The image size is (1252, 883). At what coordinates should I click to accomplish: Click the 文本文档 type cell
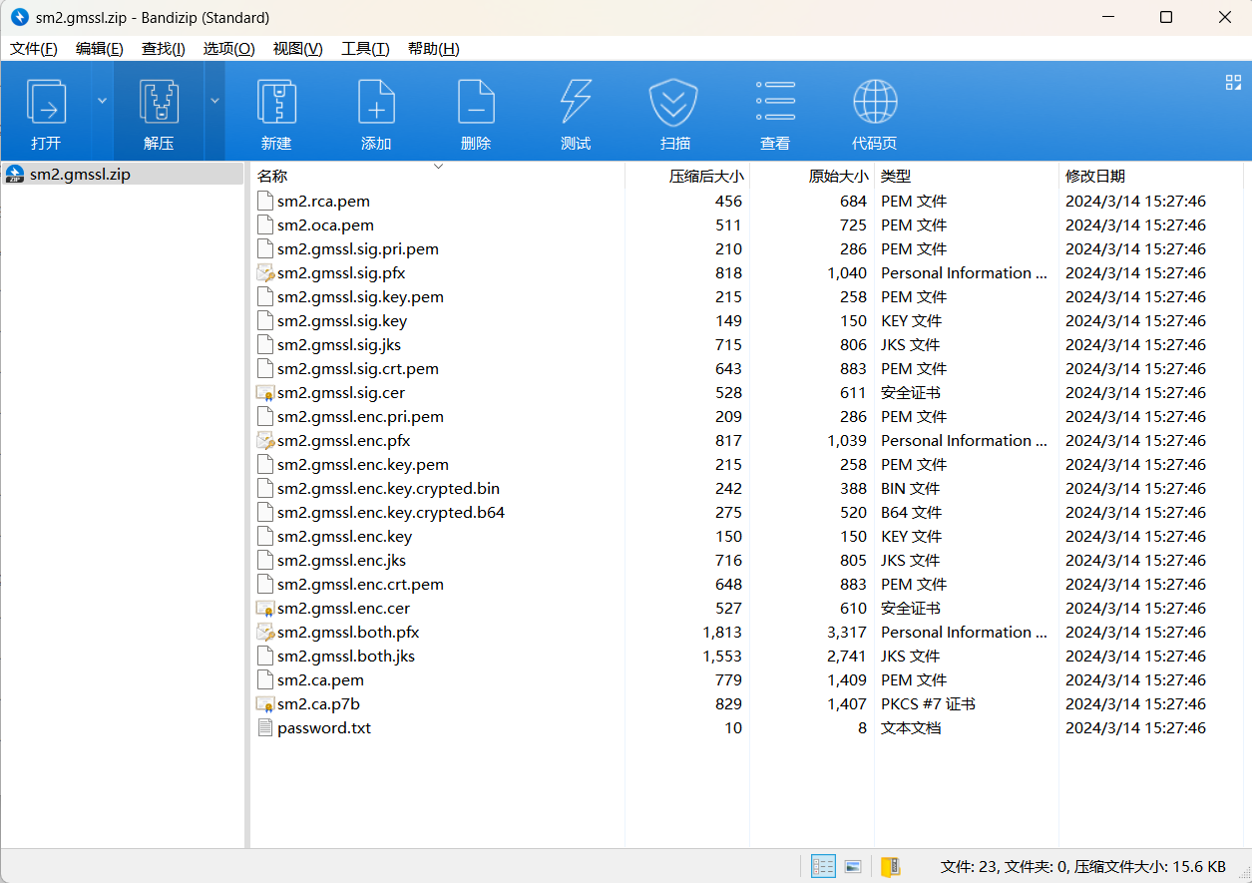point(911,727)
